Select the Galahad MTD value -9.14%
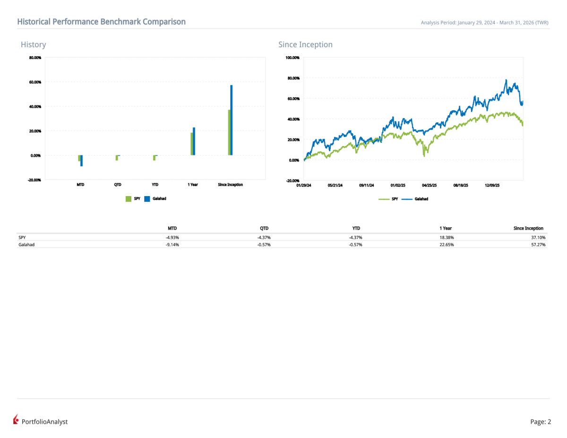Image resolution: width=567 pixels, height=438 pixels. 172,245
